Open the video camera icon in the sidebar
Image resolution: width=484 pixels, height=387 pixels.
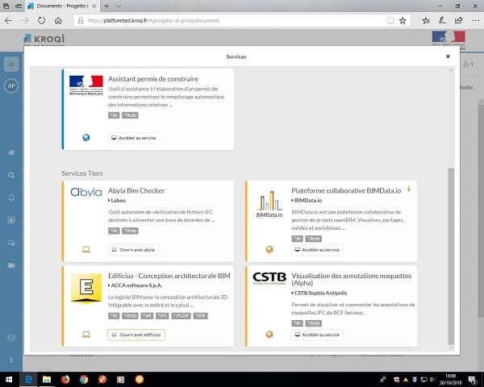[x=11, y=265]
